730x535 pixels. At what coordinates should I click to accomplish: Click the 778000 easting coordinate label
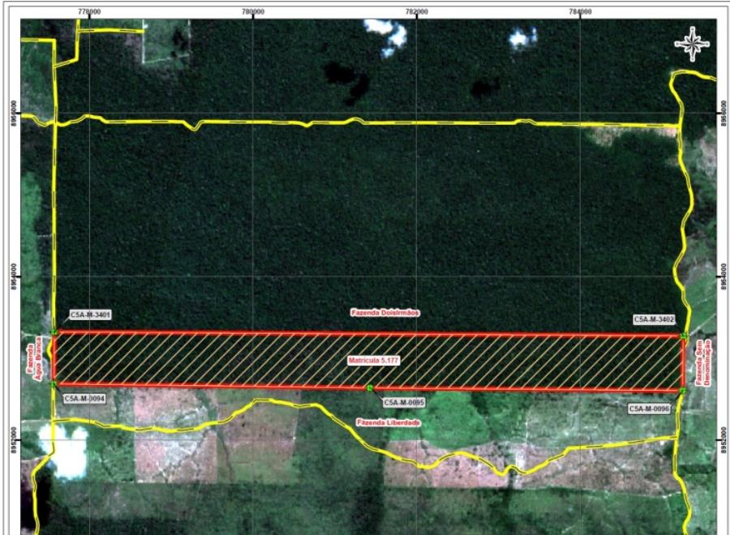click(89, 11)
